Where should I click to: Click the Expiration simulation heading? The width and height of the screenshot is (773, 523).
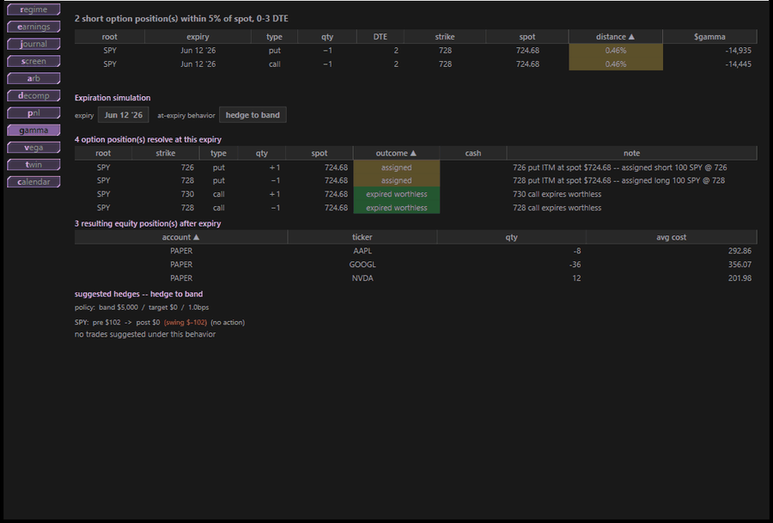pyautogui.click(x=113, y=98)
